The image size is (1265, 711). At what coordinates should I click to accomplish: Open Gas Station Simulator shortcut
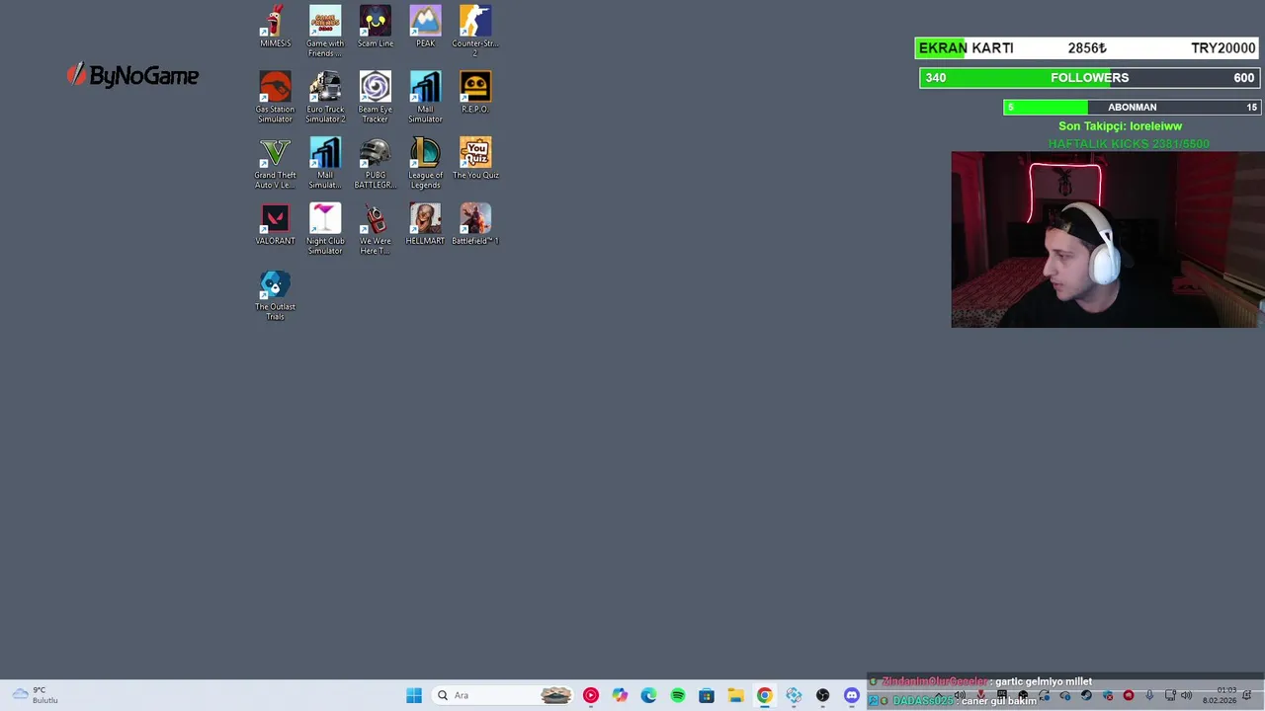[x=275, y=97]
